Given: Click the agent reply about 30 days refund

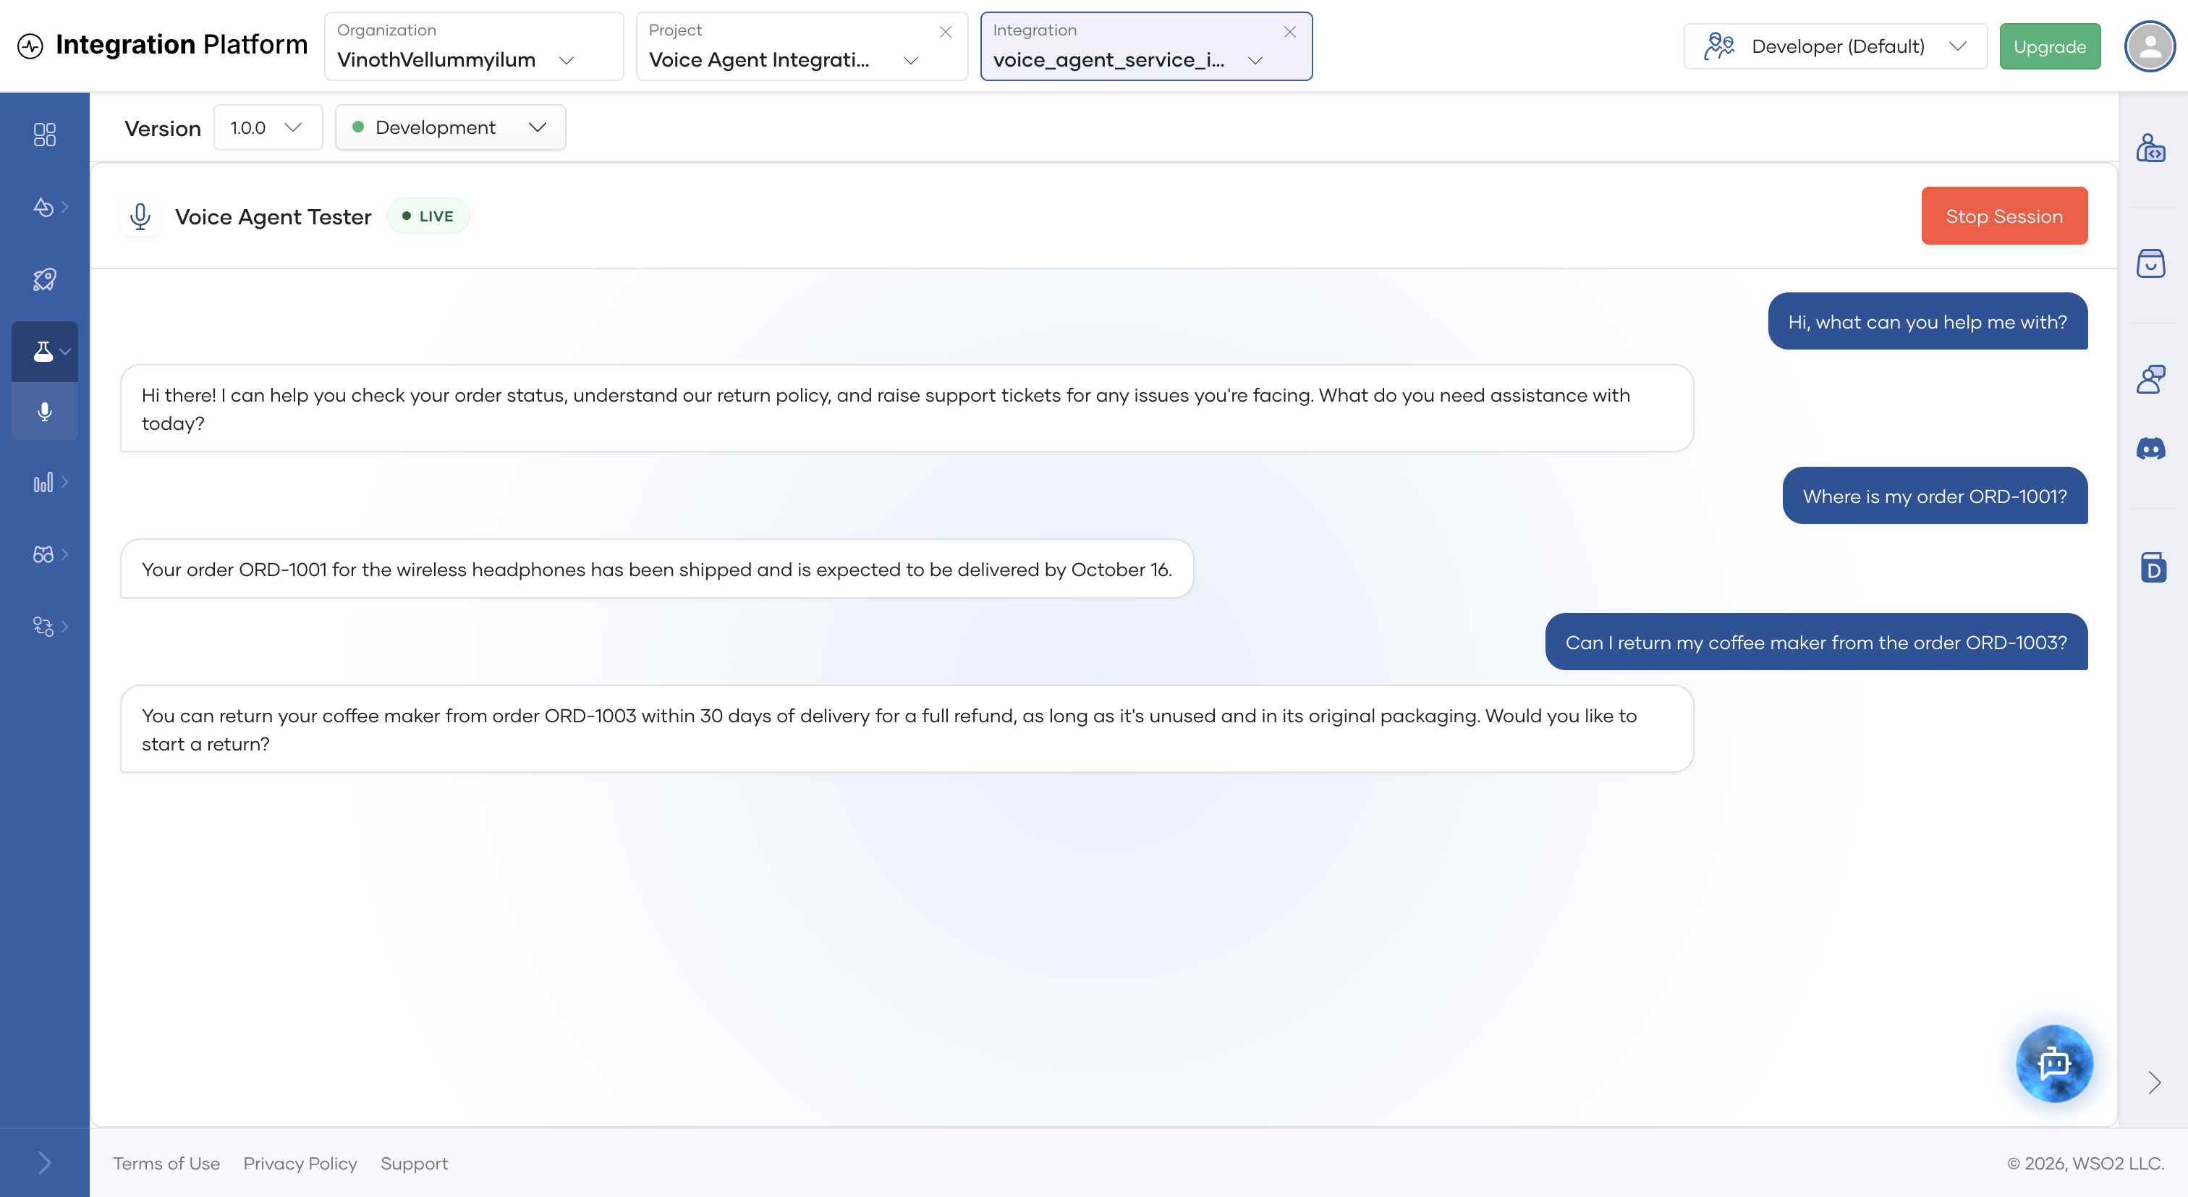Looking at the screenshot, I should [x=907, y=729].
